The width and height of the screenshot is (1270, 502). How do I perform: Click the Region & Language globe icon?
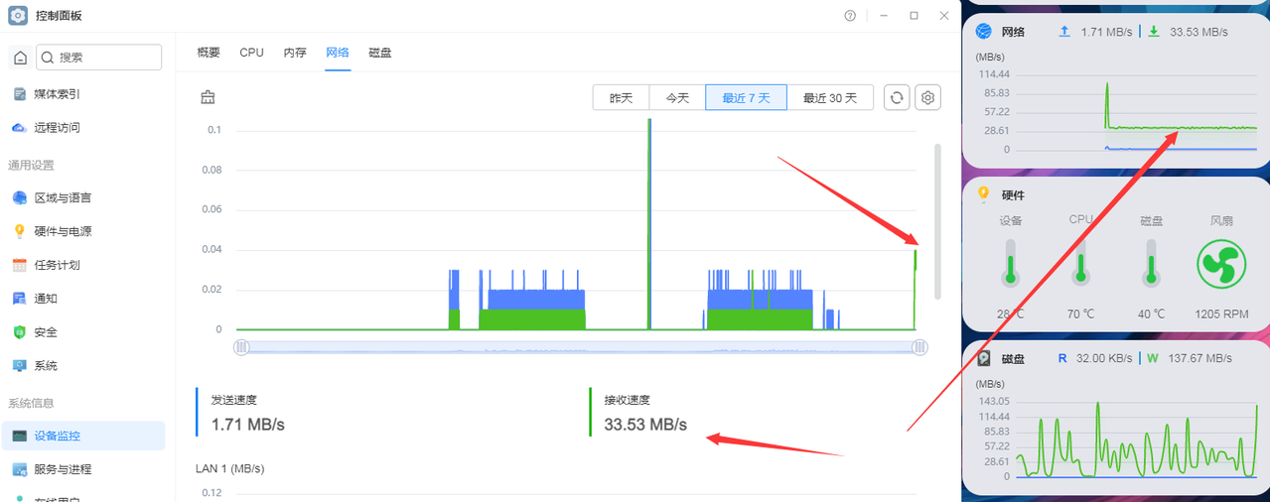[x=19, y=197]
